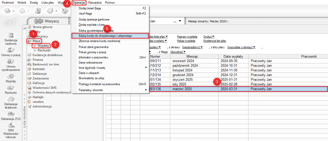Select Dodaj/zmień flagę menu entry
The width and height of the screenshot is (328, 141).
(x=110, y=8)
